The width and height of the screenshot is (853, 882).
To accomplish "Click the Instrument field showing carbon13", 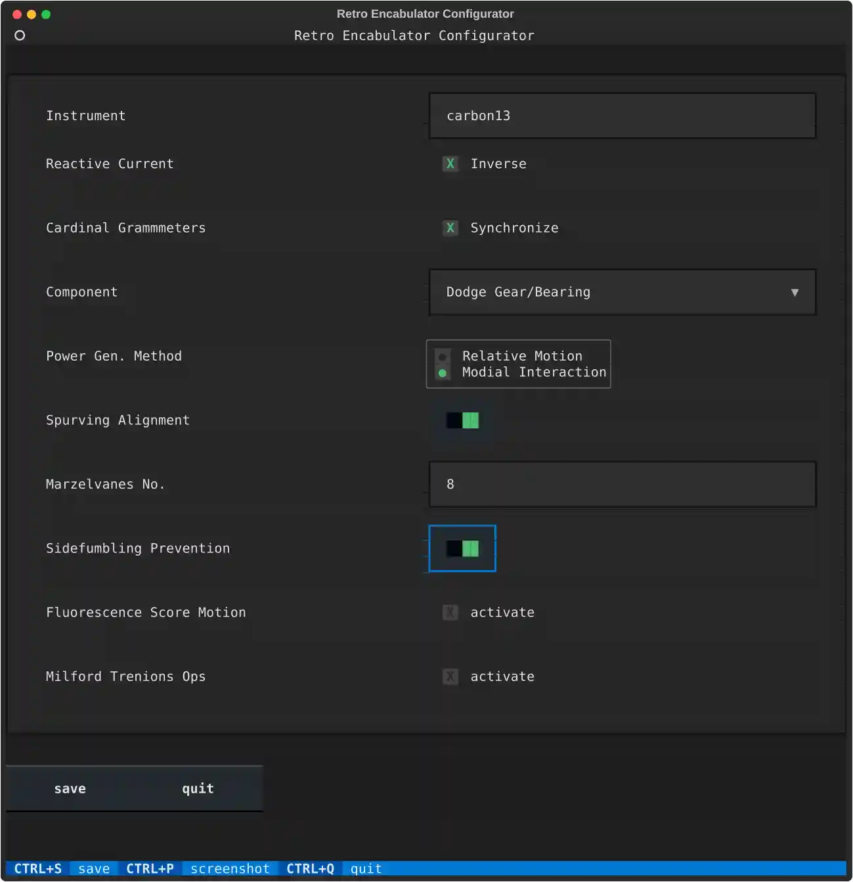I will 622,116.
